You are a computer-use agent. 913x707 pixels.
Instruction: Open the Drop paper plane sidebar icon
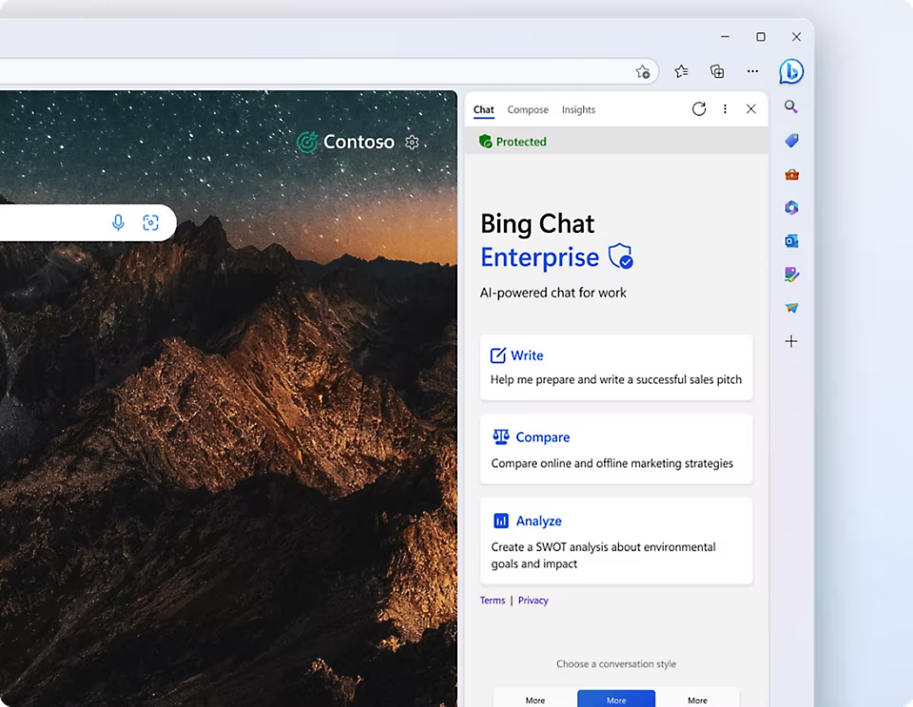click(x=791, y=308)
